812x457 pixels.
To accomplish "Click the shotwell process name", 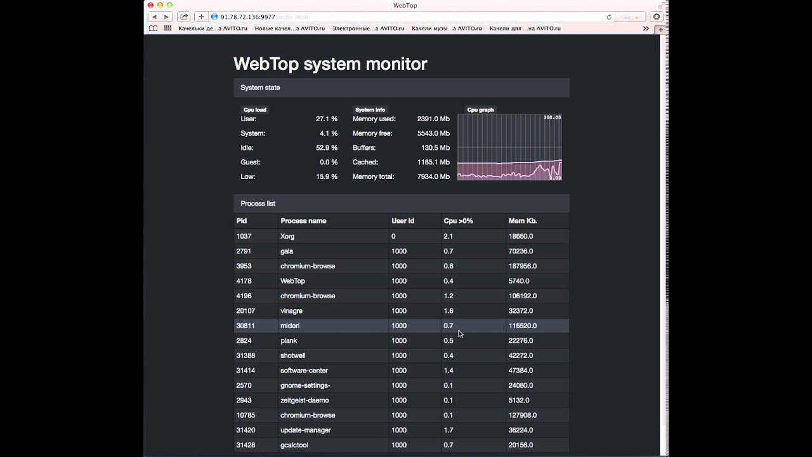I will coord(293,355).
